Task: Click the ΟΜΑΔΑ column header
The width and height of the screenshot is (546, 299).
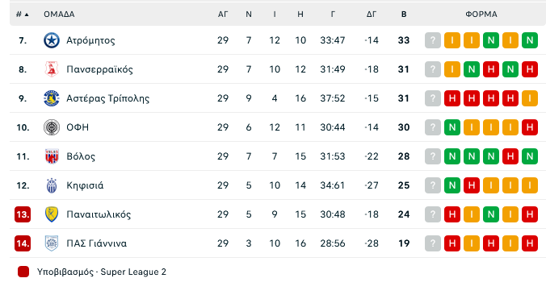Action: pos(59,15)
